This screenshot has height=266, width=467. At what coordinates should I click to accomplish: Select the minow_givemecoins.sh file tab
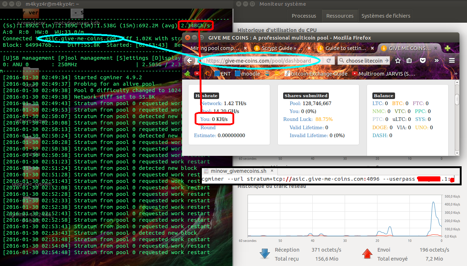pyautogui.click(x=239, y=171)
